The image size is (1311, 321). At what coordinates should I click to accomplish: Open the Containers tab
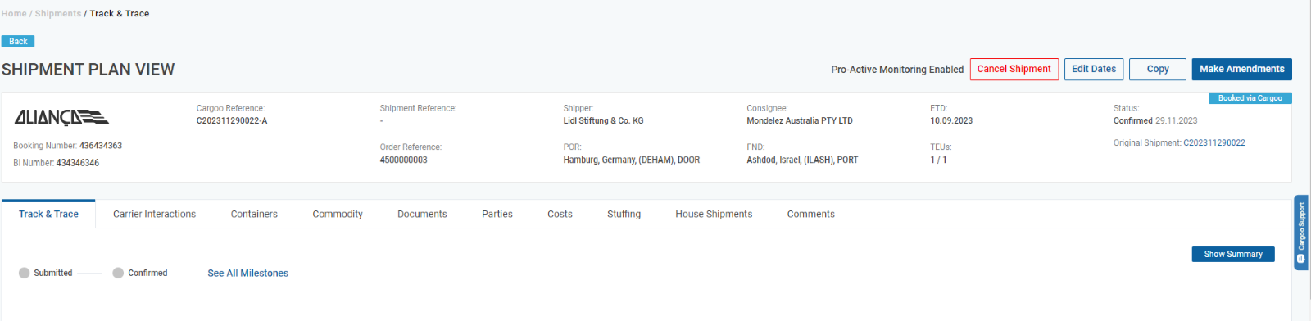[254, 215]
